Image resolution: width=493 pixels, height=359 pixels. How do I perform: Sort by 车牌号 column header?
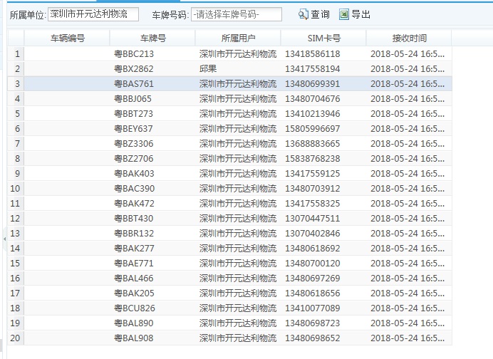[x=152, y=38]
